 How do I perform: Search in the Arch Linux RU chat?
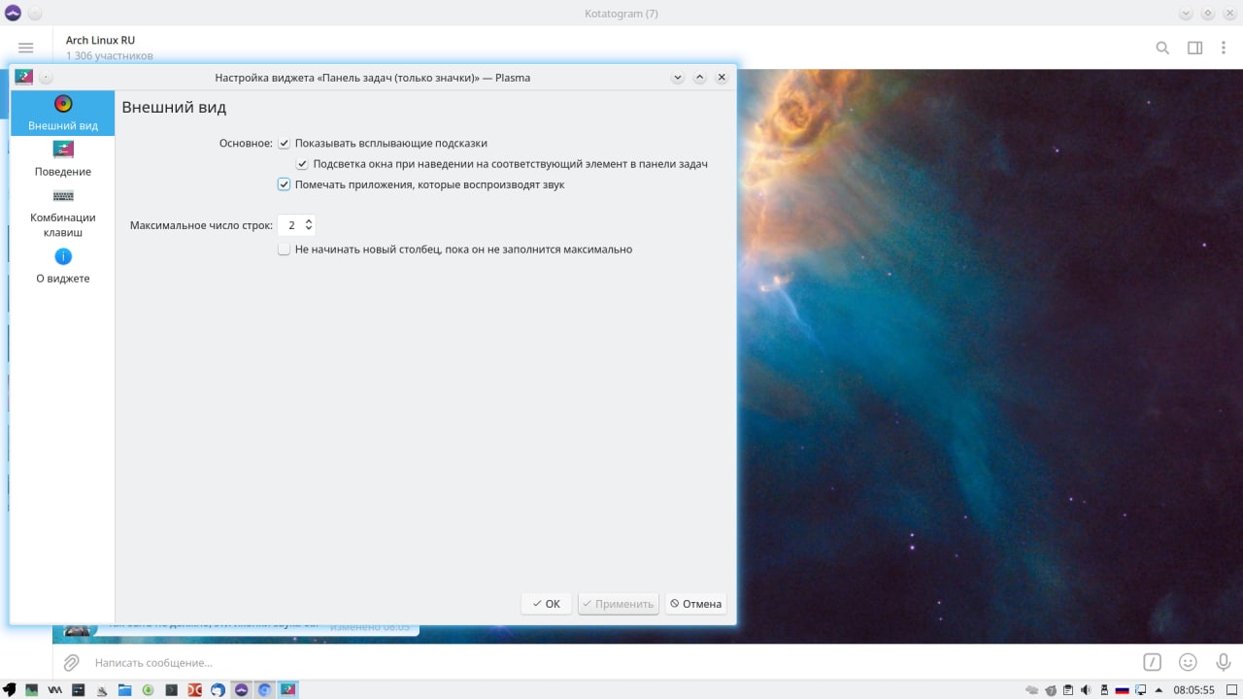1162,48
